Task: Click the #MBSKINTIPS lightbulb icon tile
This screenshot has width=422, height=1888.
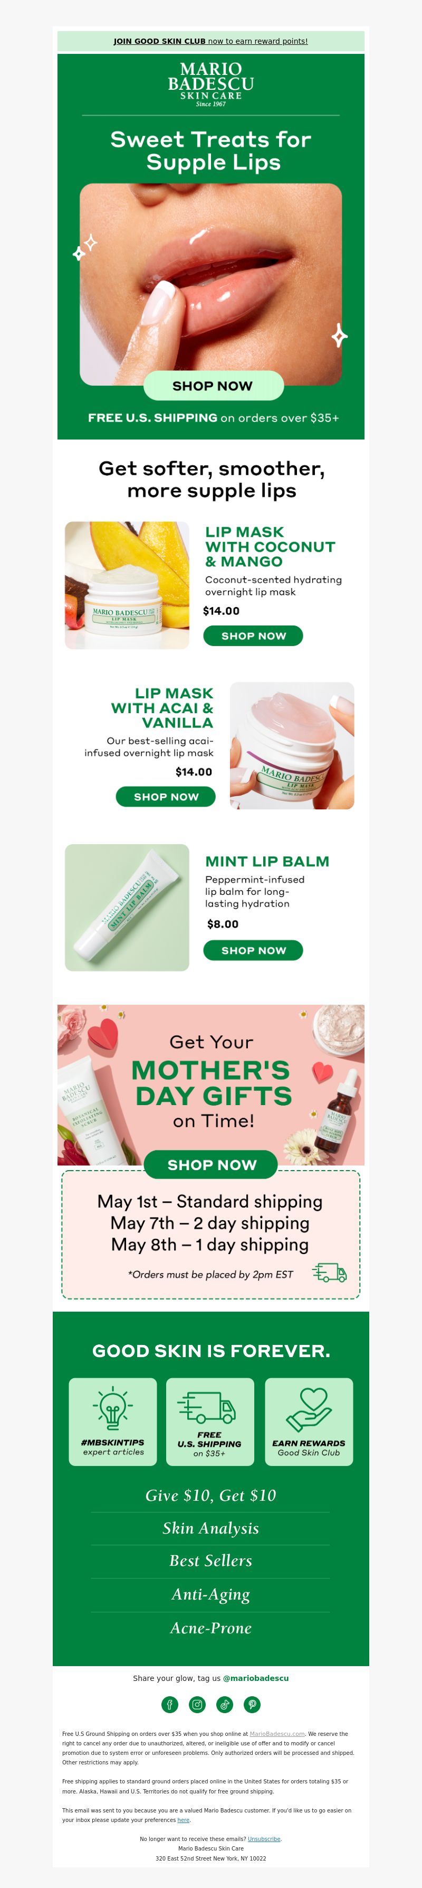Action: tap(113, 1421)
